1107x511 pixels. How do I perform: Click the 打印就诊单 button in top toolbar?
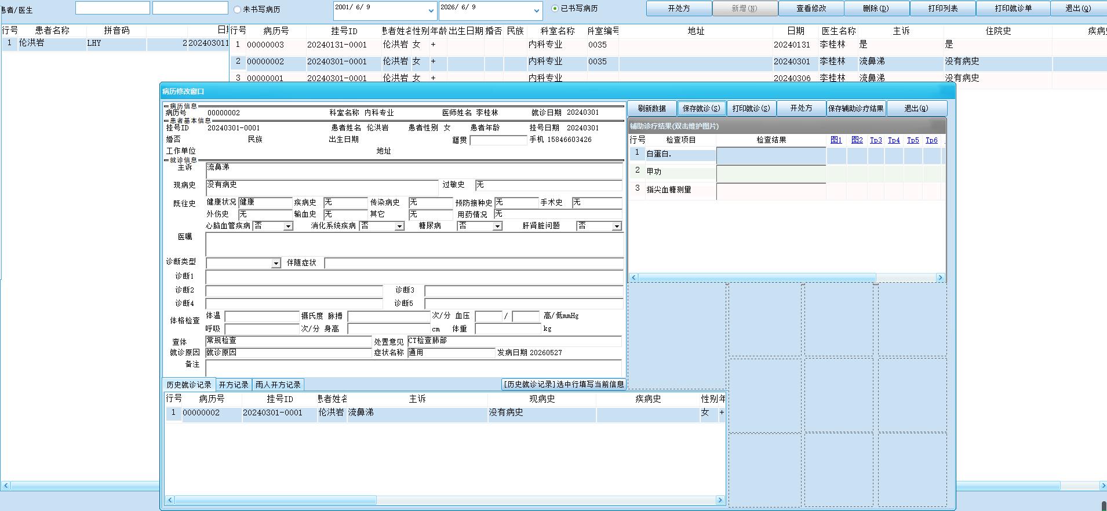click(x=1013, y=9)
